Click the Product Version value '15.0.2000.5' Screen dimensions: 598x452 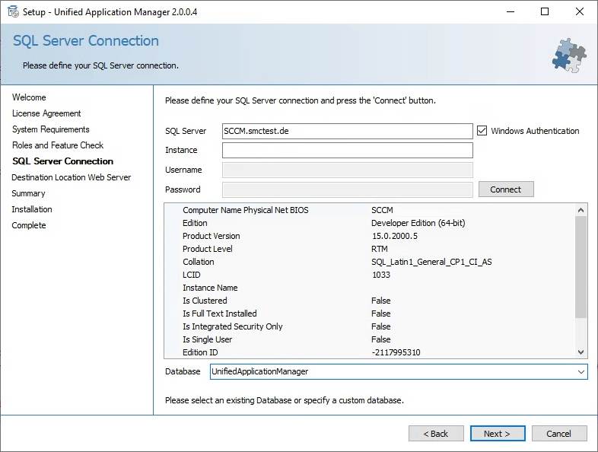395,236
